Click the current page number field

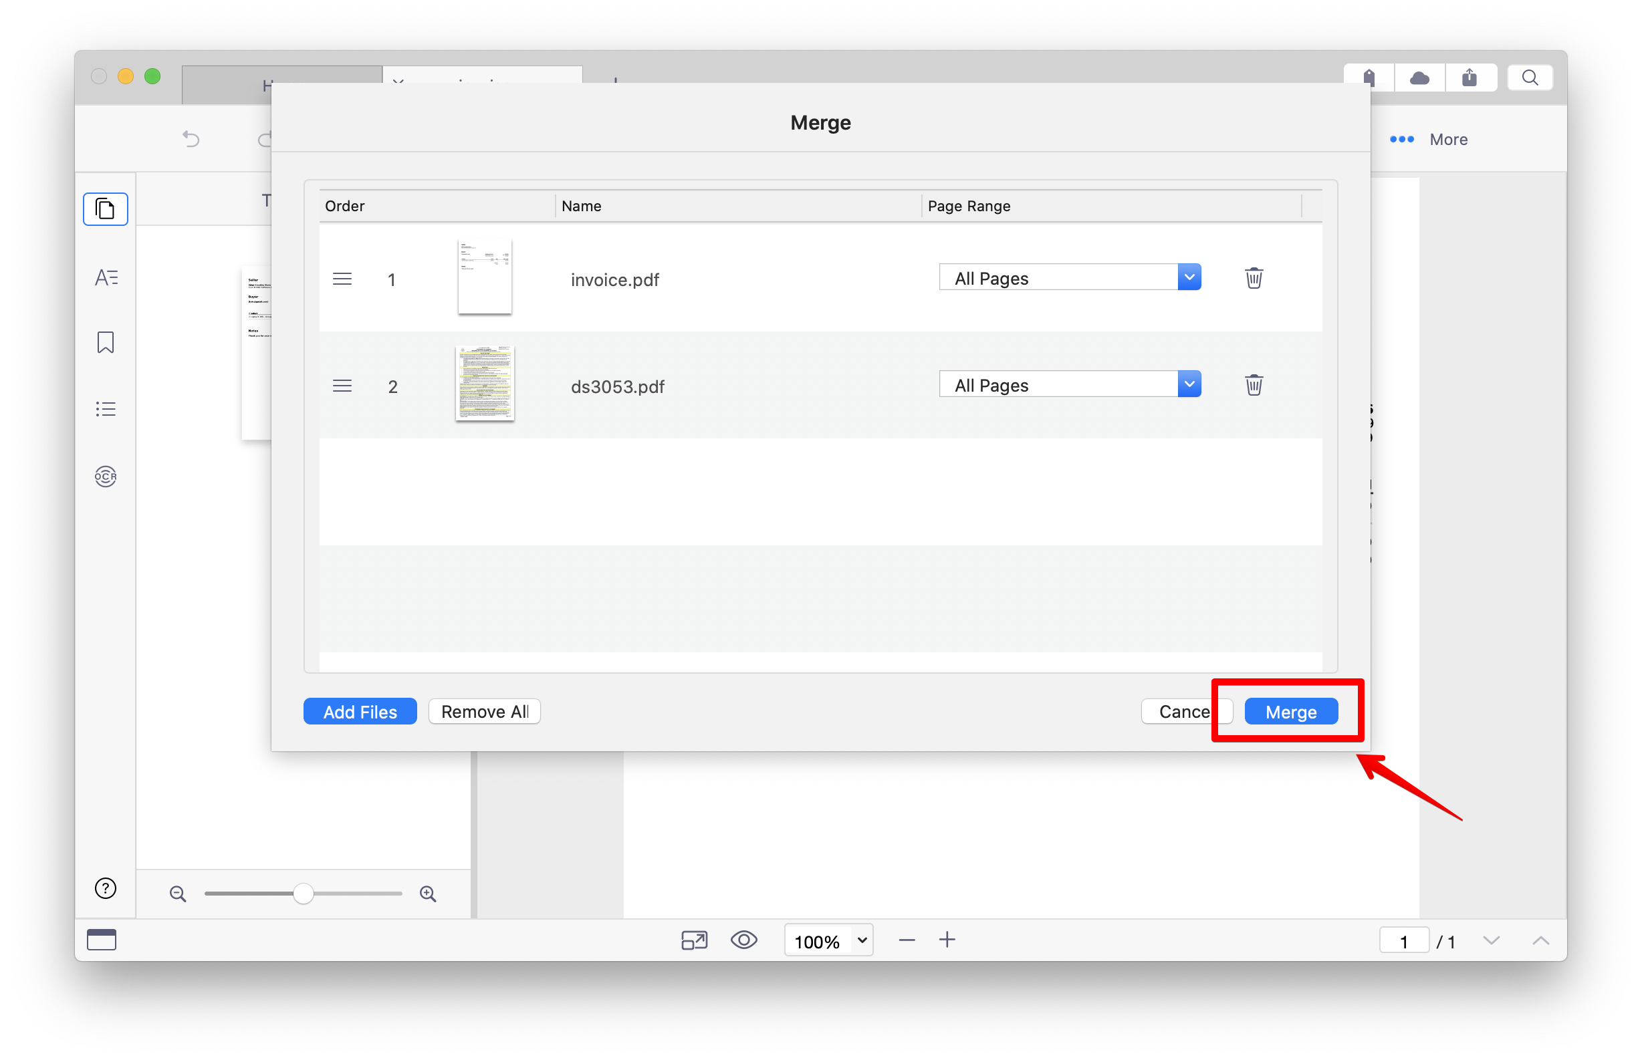(1403, 941)
